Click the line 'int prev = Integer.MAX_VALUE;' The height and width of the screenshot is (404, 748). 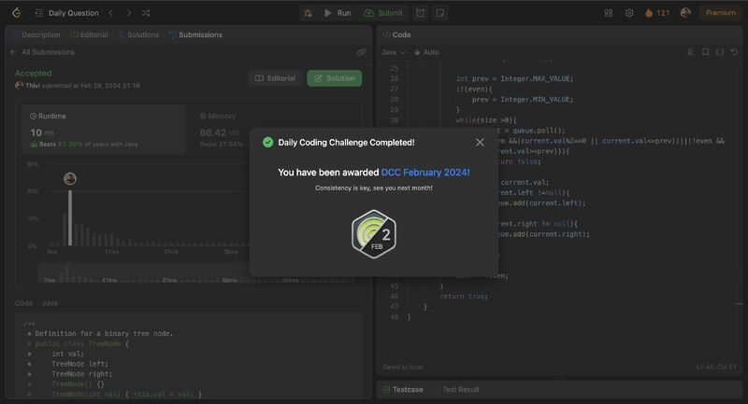tap(514, 78)
